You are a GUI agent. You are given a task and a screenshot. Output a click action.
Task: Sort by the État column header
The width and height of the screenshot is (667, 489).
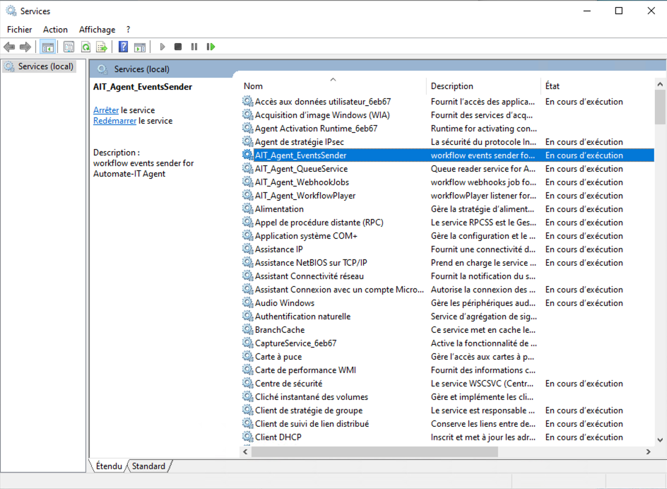[597, 86]
